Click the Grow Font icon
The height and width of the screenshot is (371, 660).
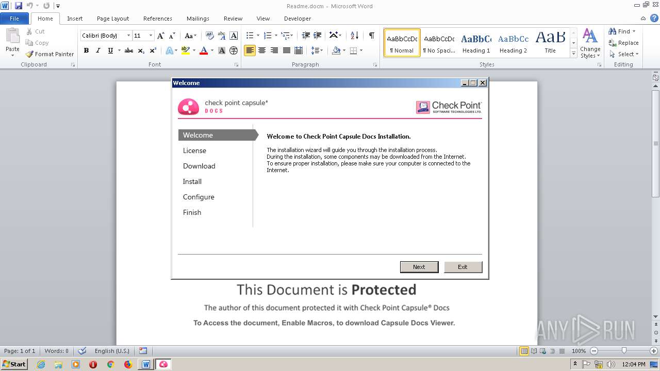click(x=161, y=36)
